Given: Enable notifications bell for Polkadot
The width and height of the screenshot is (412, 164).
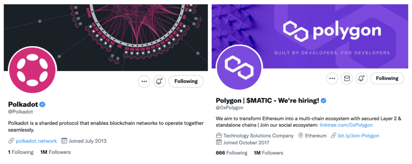Looking at the screenshot, I should click(160, 81).
